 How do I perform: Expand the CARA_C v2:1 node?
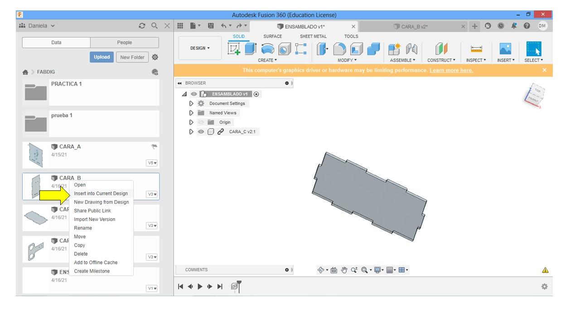[x=191, y=132]
